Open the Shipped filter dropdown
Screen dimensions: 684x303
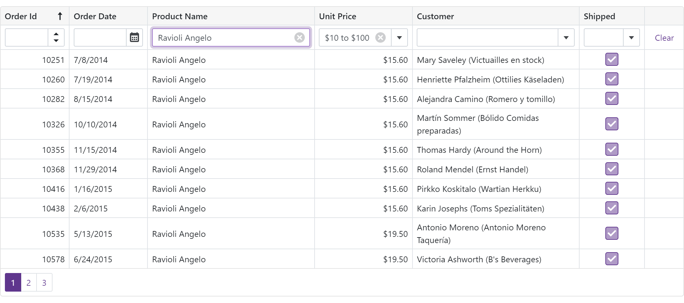631,37
